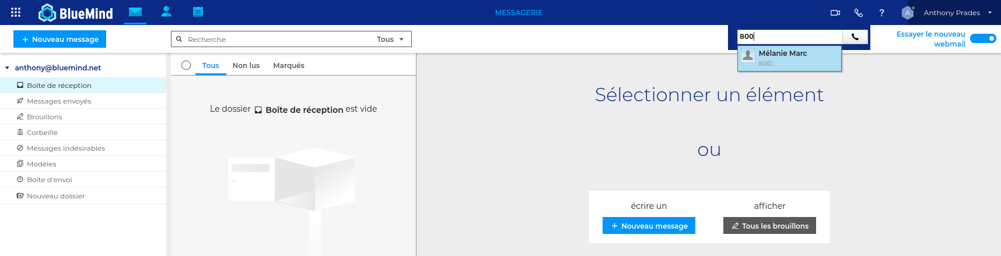This screenshot has width=1001, height=256.
Task: Switch to the Non lus tab
Action: tap(246, 65)
